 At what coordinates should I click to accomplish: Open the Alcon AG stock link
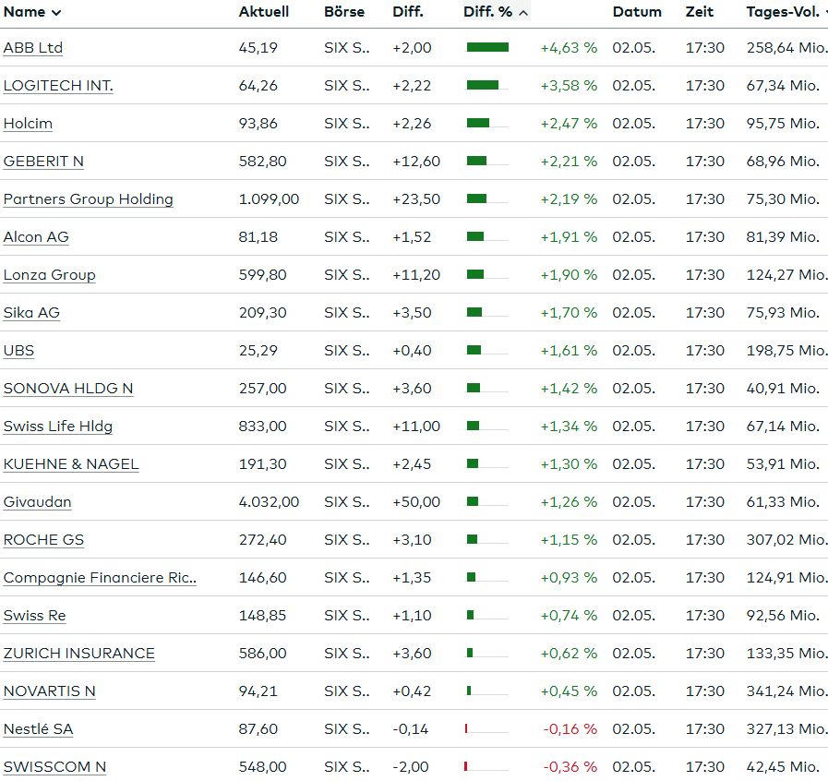(36, 237)
